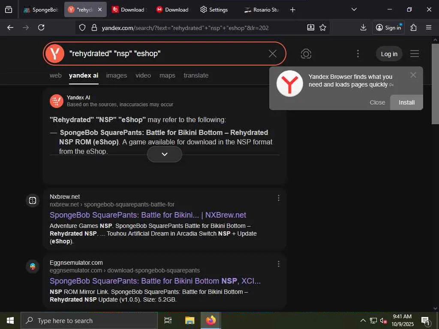Open options for the Nxbrew.net result

[x=279, y=198]
